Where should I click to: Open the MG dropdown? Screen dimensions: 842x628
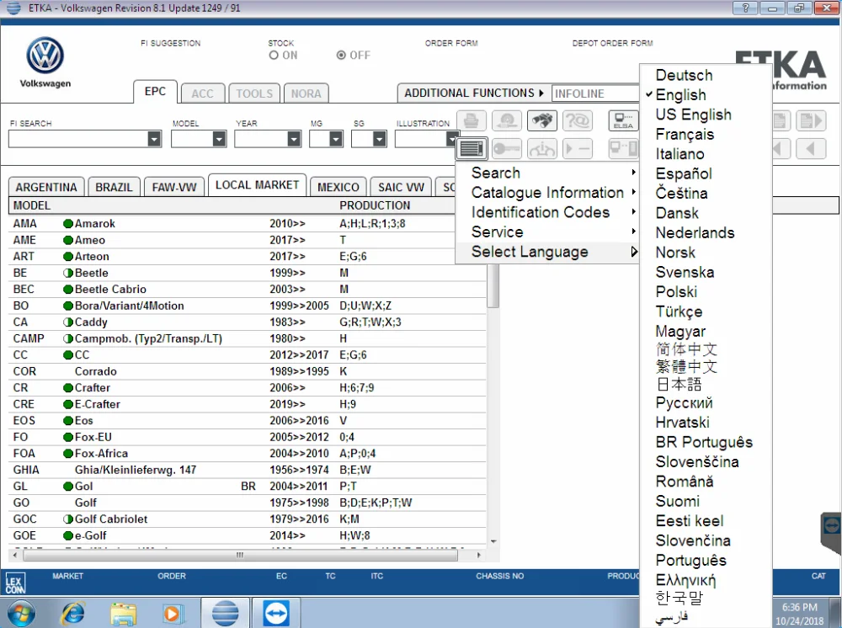(x=336, y=139)
